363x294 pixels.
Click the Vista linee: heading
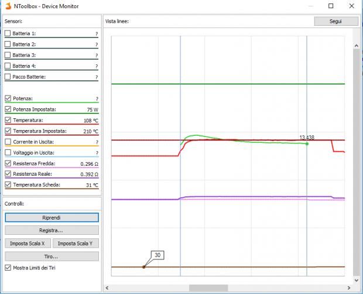click(117, 21)
